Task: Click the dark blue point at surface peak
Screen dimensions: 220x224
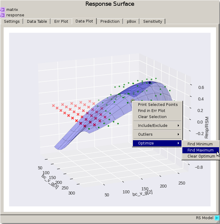Action: 150,83
